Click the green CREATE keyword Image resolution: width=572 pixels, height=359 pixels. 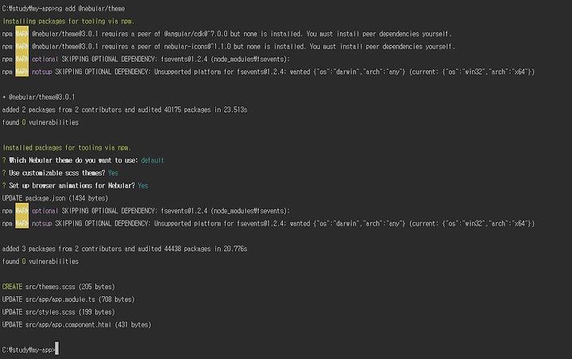(12, 287)
